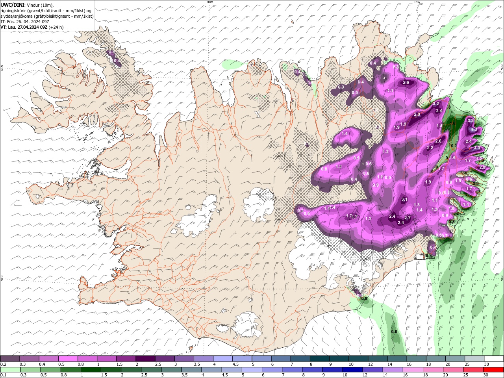
Task: Pick the dark teal swatch at 8 in the upper row
Action: pos(319,359)
